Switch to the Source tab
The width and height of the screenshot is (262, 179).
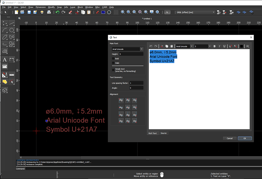[x=163, y=133]
